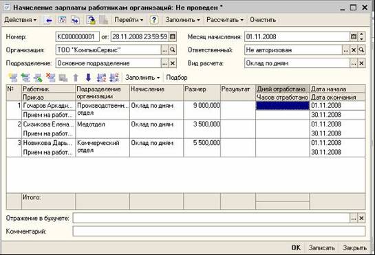Sort table ascending A-Z icon
This screenshot has width=375, height=255.
(101, 78)
